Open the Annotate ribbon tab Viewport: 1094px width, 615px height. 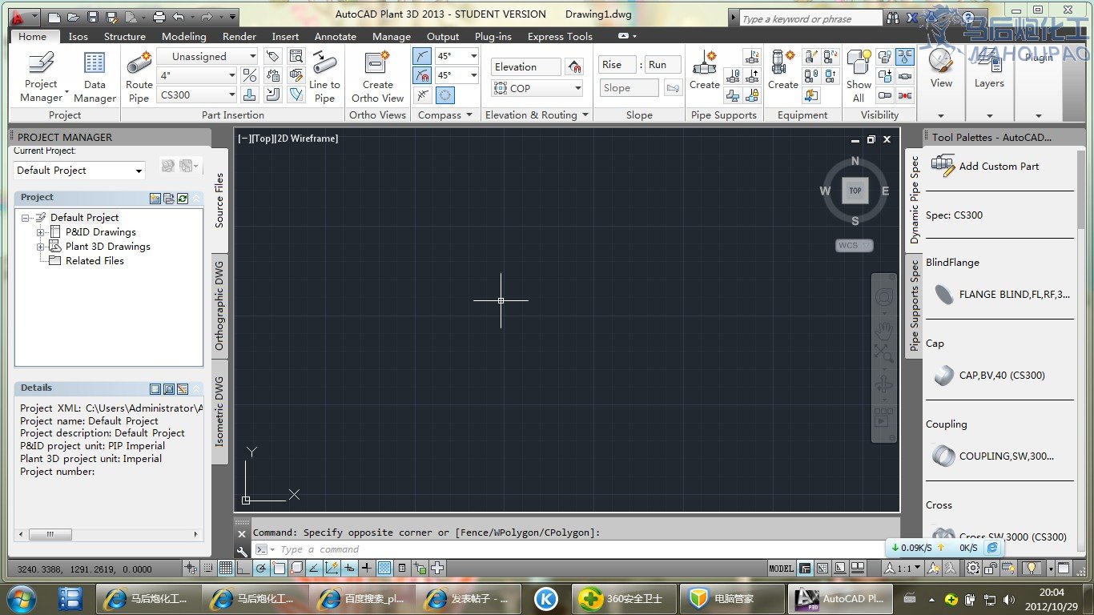(x=336, y=36)
